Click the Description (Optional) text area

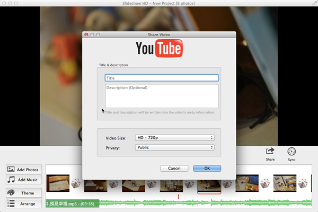pyautogui.click(x=162, y=96)
